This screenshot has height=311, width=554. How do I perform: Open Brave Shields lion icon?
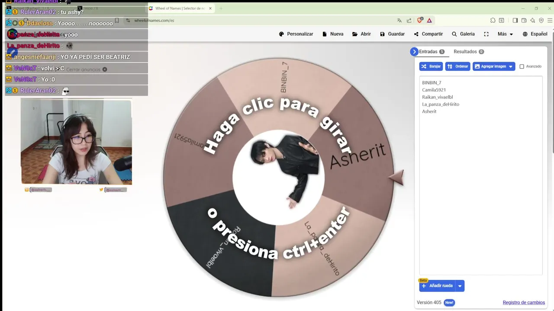click(419, 20)
